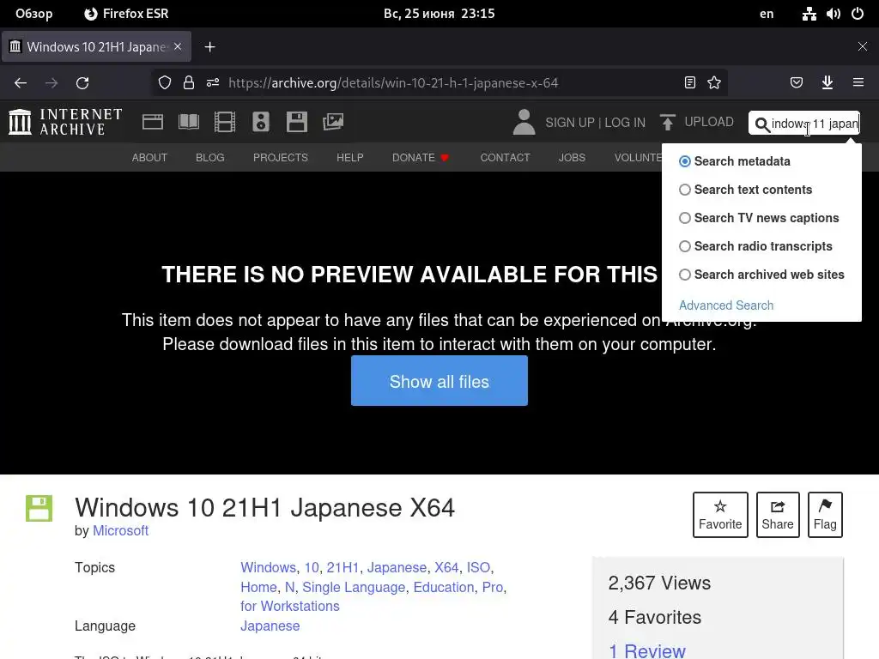This screenshot has width=879, height=659.
Task: Close the Windows 10 21H1 tab
Action: [x=178, y=46]
